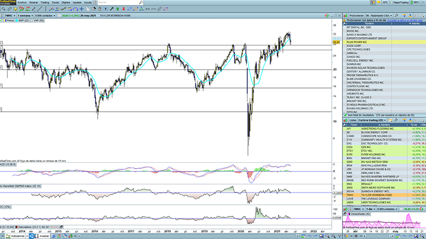Open the 1 semana timeframe dropdown

tap(26, 15)
